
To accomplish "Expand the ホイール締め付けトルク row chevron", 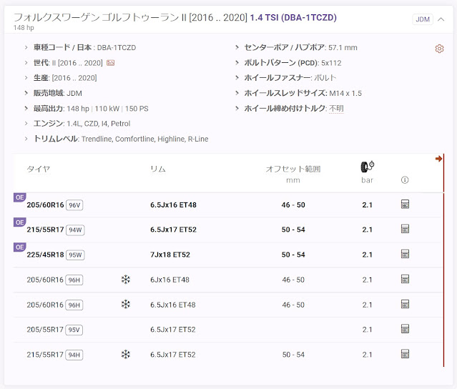I will [237, 109].
